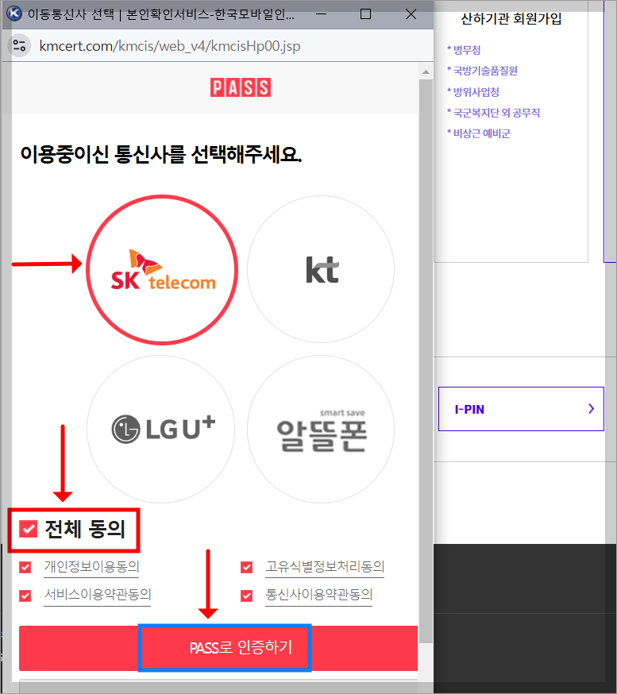This screenshot has height=694, width=617.
Task: Open 통신사이용약관동의 terms link
Action: click(318, 595)
